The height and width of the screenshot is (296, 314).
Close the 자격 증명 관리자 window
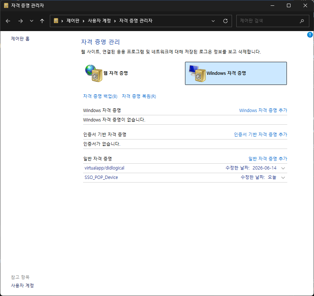[x=305, y=6]
